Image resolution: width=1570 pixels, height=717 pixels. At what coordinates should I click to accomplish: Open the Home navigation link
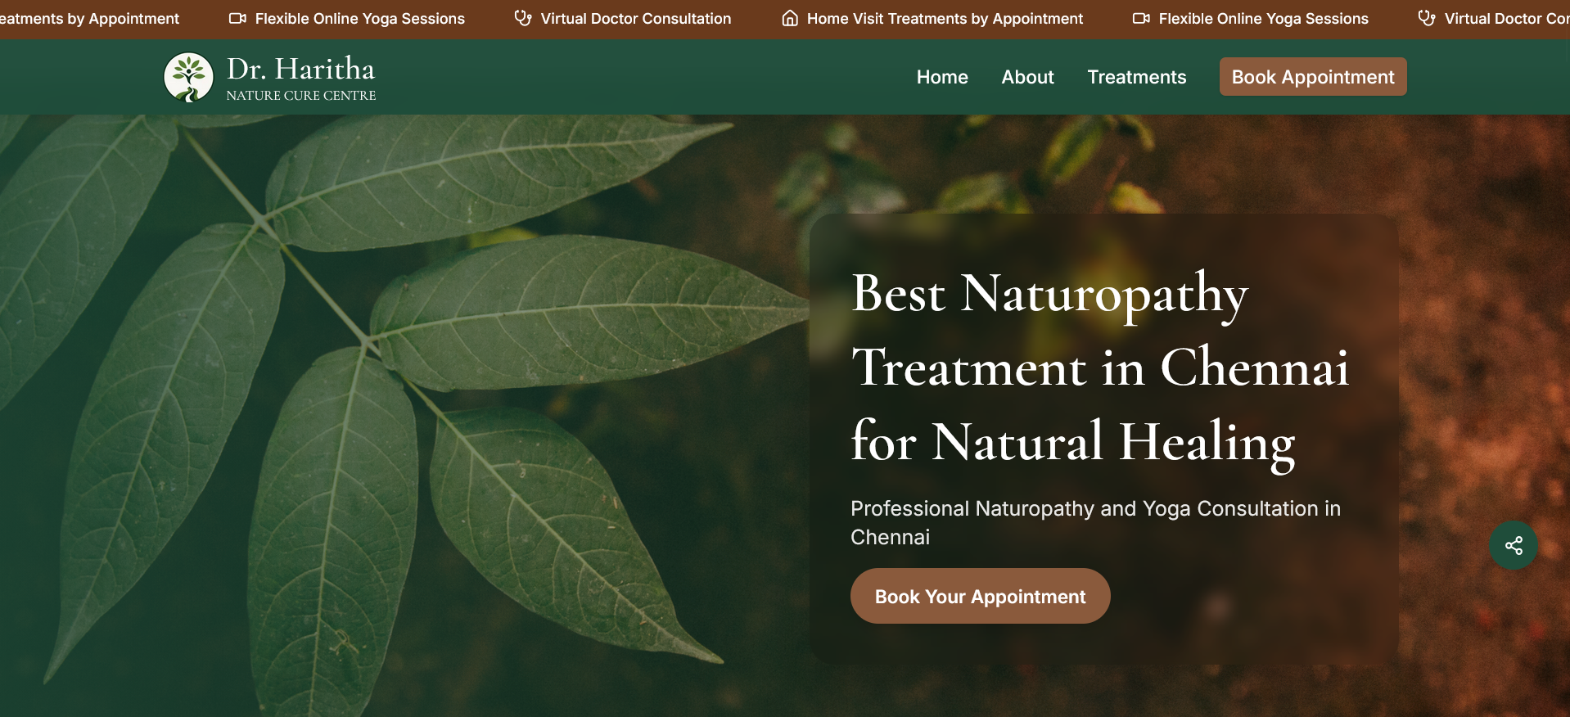click(x=942, y=77)
